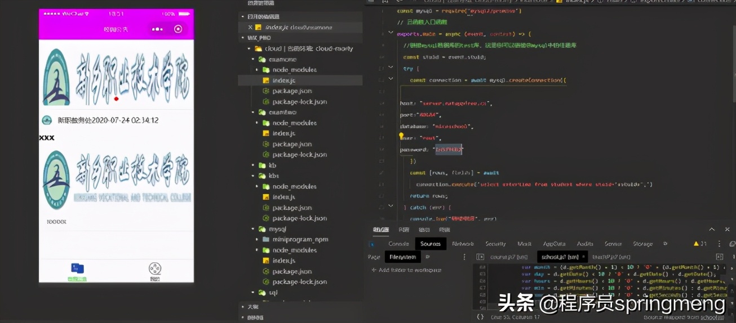Image resolution: width=736 pixels, height=323 pixels.
Task: Click the warning count indicator showing 21
Action: pyautogui.click(x=699, y=244)
